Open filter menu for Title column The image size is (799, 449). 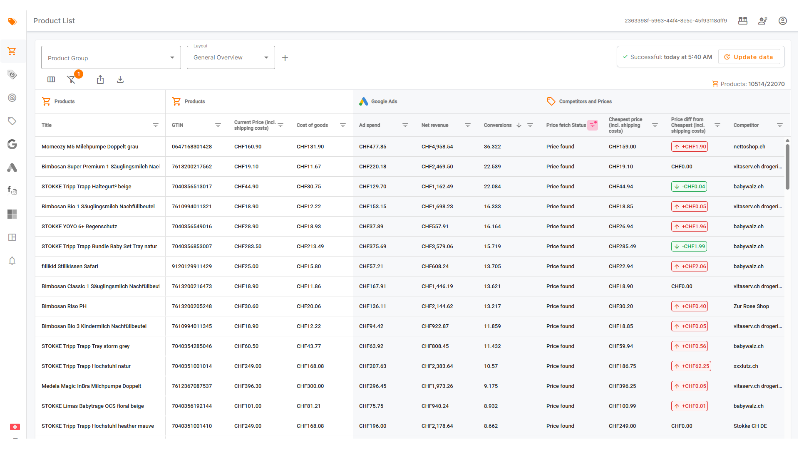point(156,125)
